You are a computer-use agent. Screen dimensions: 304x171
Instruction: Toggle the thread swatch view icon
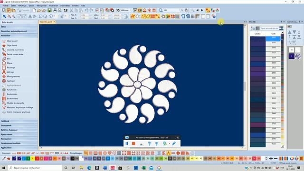click(257, 28)
